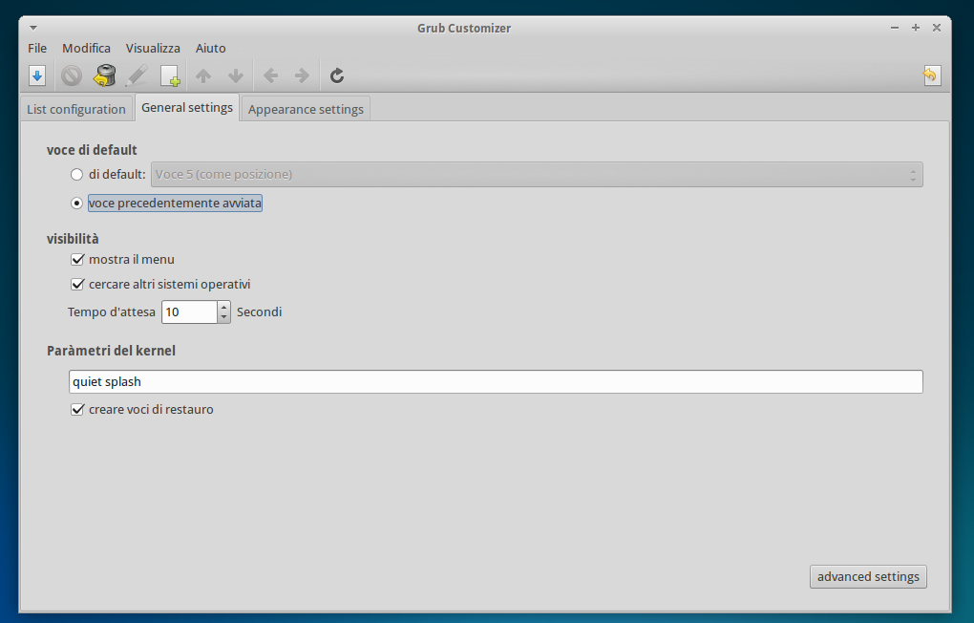The width and height of the screenshot is (974, 623).
Task: Click the advanced settings button
Action: [x=868, y=576]
